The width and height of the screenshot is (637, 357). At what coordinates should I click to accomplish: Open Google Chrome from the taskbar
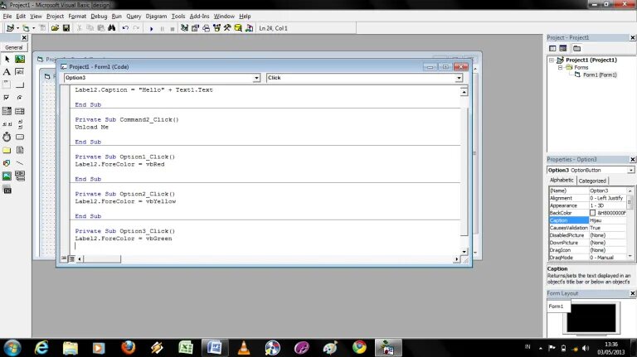coord(359,348)
